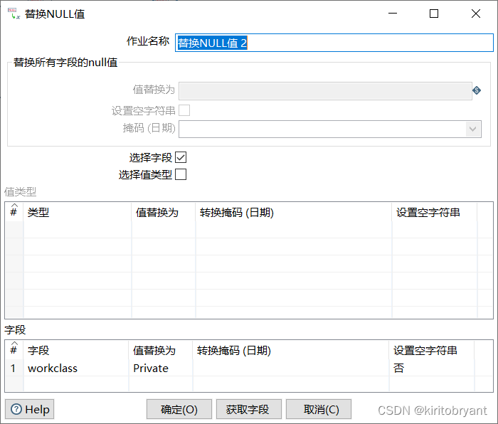Click the 类型 column header
This screenshot has height=424, width=498.
click(x=77, y=212)
